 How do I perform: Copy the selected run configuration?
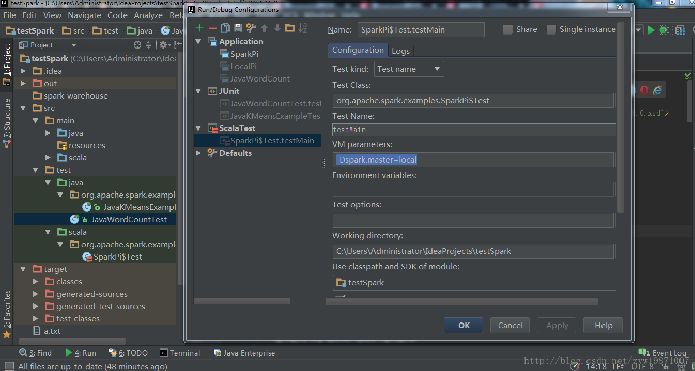[x=225, y=28]
